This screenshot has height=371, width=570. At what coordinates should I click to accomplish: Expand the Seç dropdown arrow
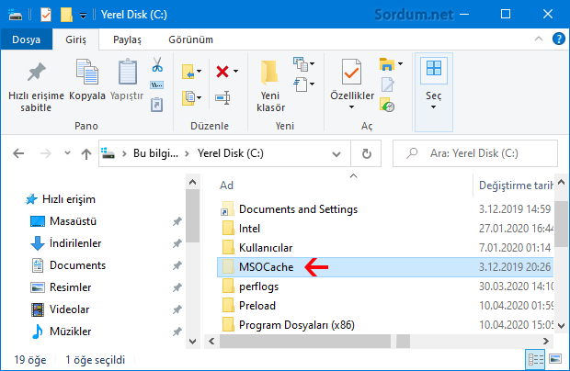point(433,107)
